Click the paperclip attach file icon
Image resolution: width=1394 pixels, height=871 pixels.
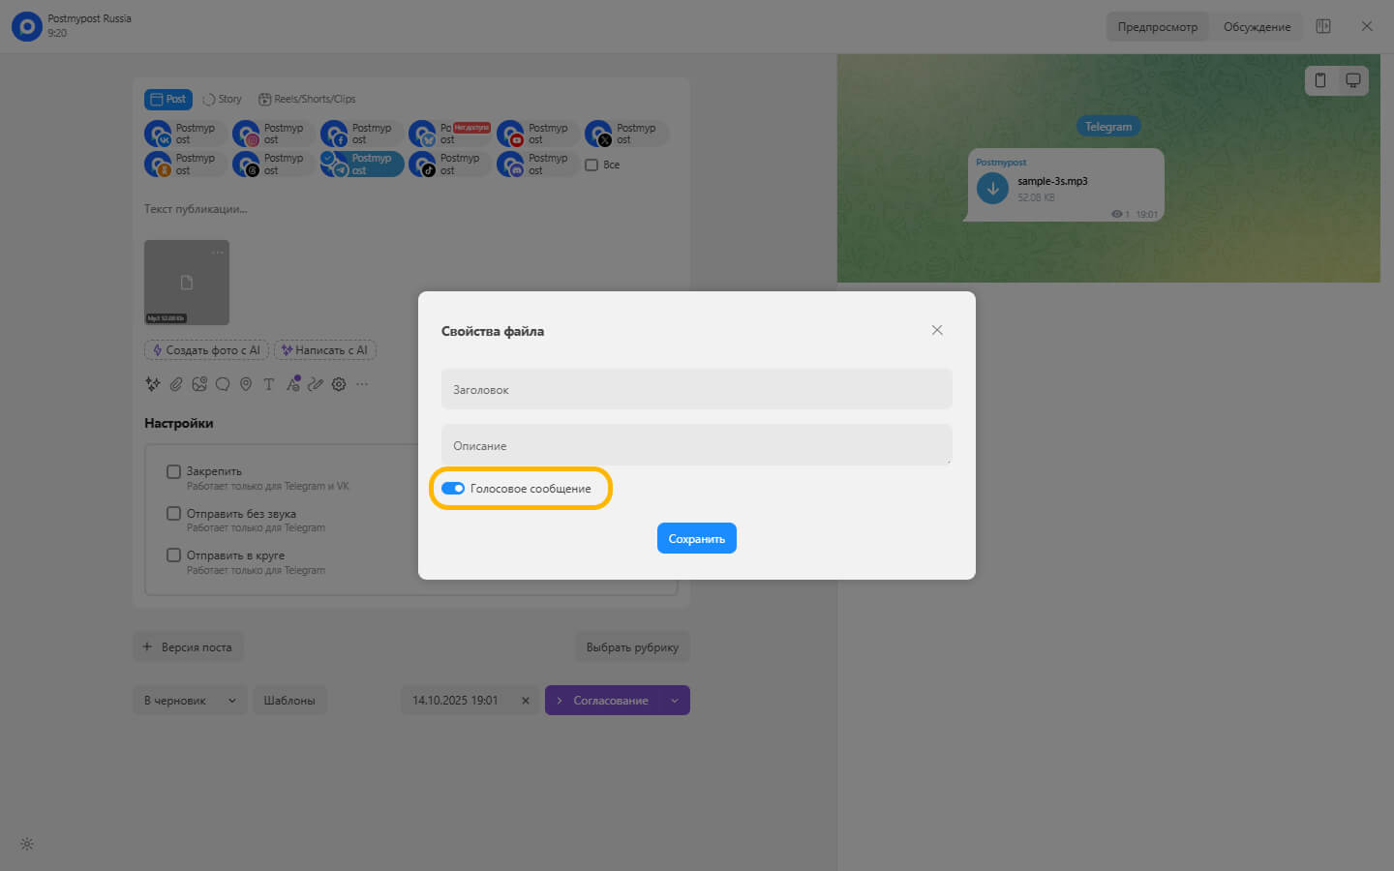(x=176, y=384)
